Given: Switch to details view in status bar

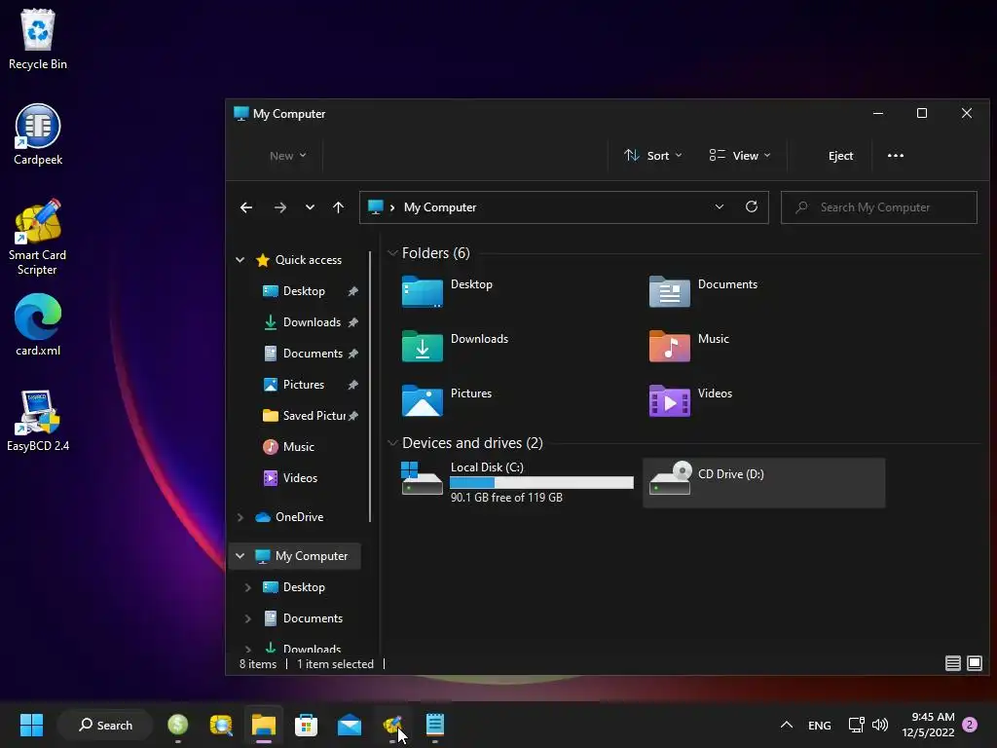Looking at the screenshot, I should click(x=952, y=663).
